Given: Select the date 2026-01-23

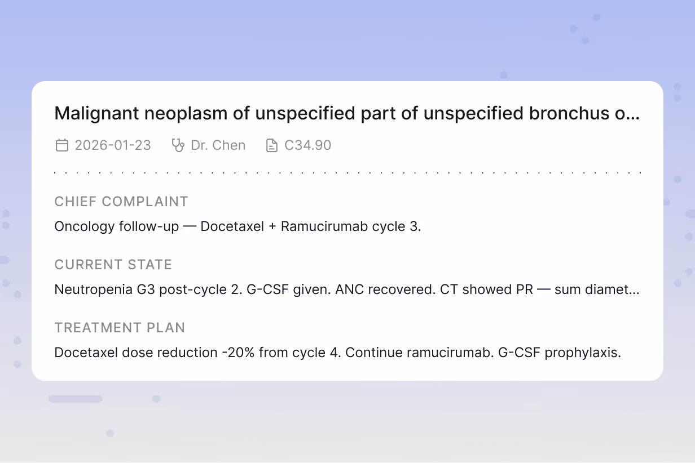Looking at the screenshot, I should 113,145.
